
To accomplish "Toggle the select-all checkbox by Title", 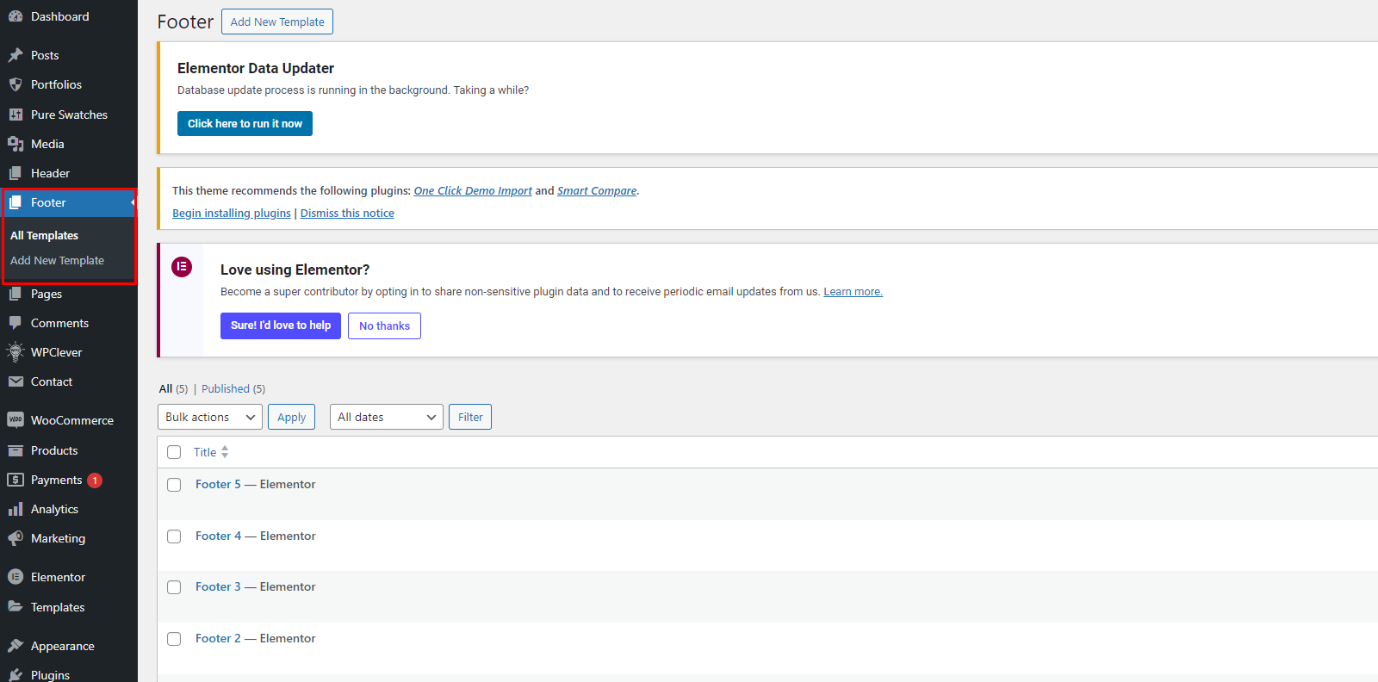I will tap(174, 452).
